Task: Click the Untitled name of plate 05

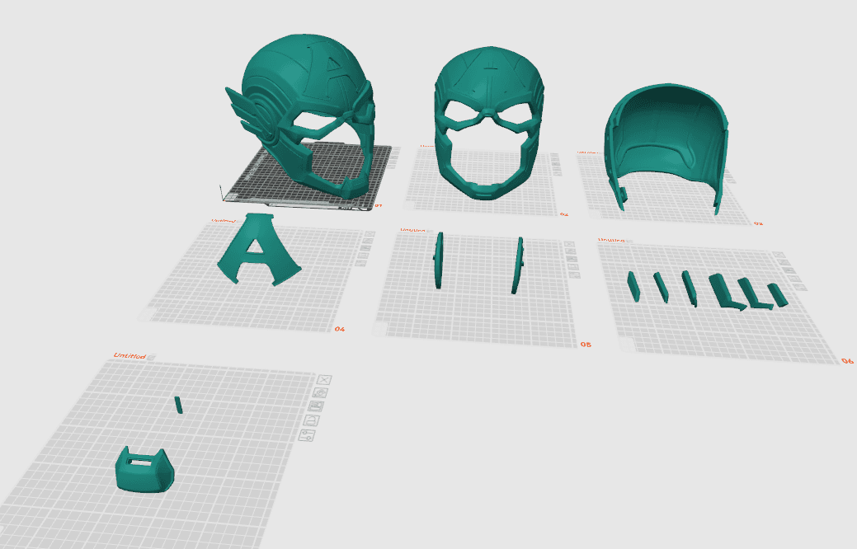Action: tap(412, 230)
